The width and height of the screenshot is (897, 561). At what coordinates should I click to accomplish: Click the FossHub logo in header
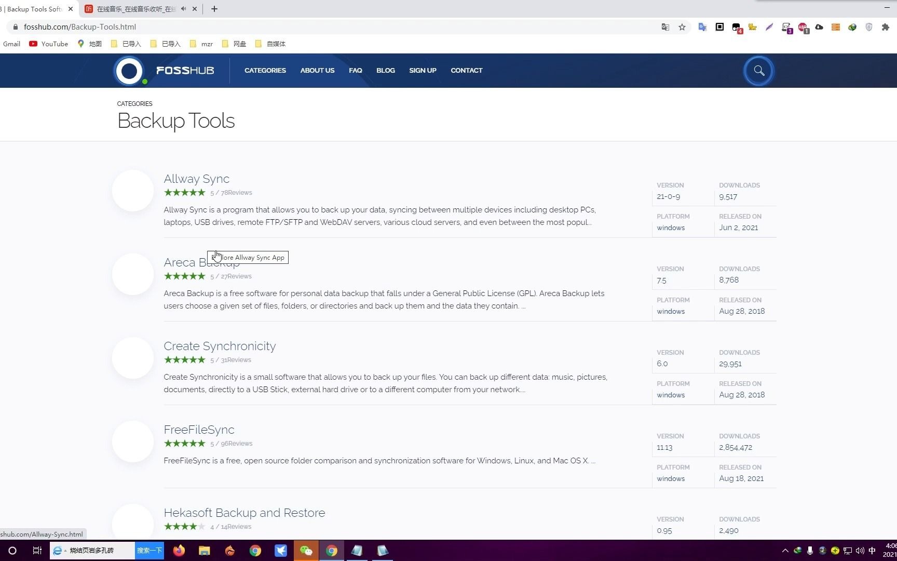[x=165, y=71]
